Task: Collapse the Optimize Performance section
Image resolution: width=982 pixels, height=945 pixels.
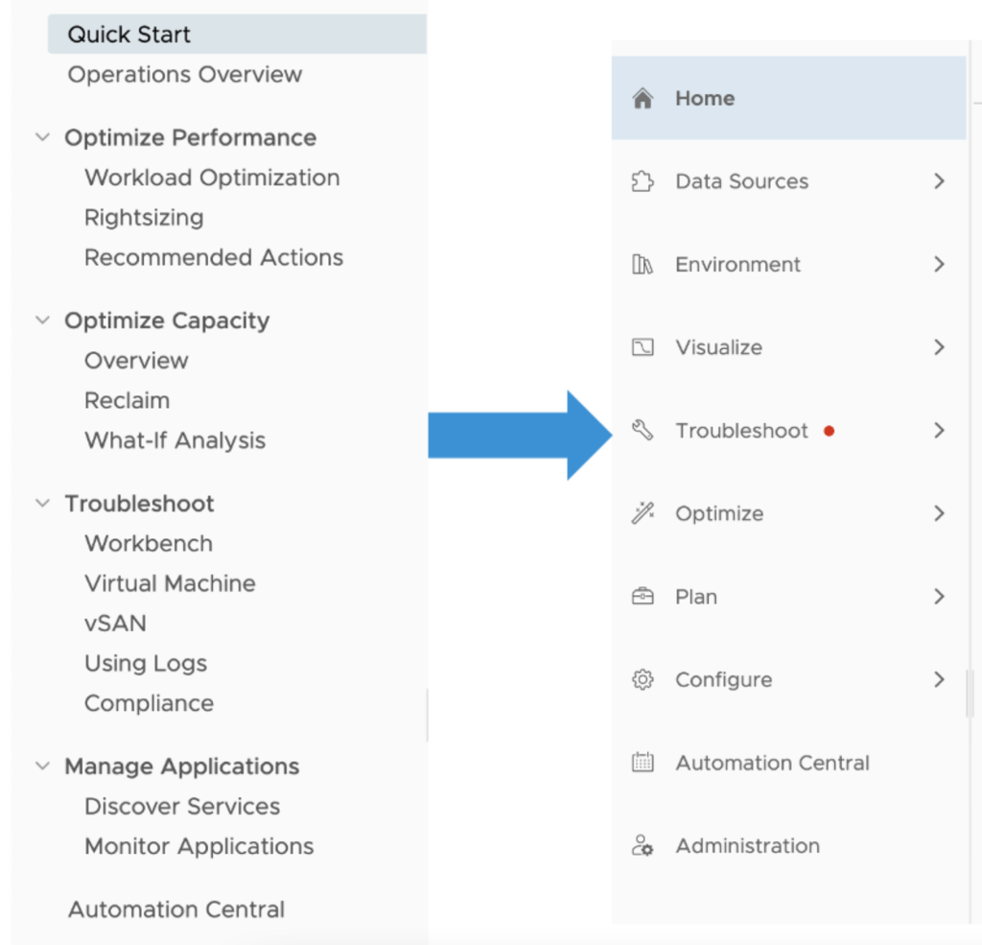Action: (x=42, y=137)
